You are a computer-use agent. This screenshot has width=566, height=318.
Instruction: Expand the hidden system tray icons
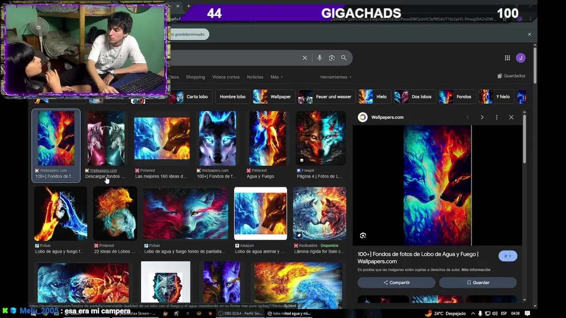(x=473, y=313)
